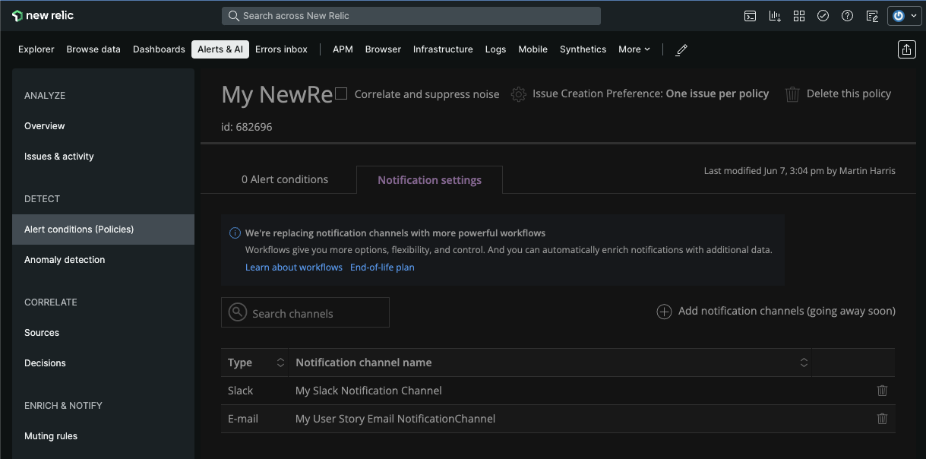This screenshot has width=926, height=459.
Task: Expand the More navigation dropdown
Action: pos(634,49)
